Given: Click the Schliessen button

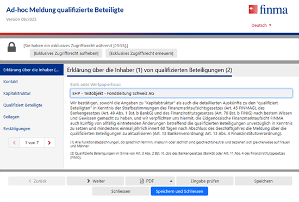Looking at the screenshot, I should click(x=121, y=191).
